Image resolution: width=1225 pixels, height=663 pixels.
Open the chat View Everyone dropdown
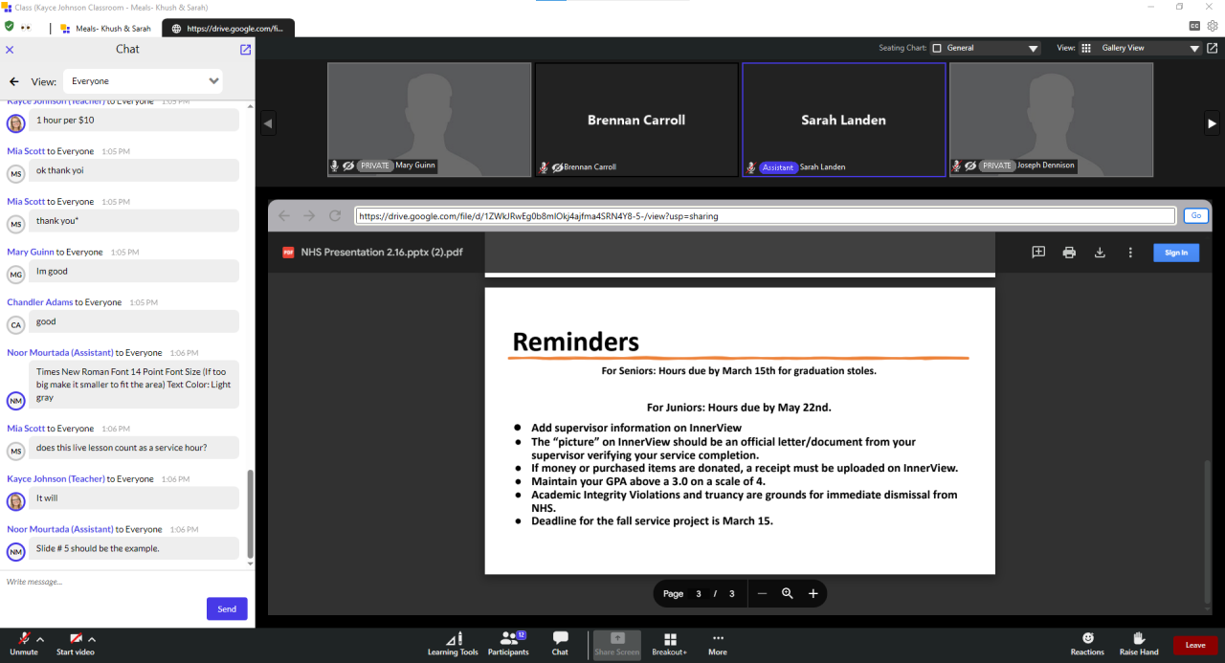point(143,81)
